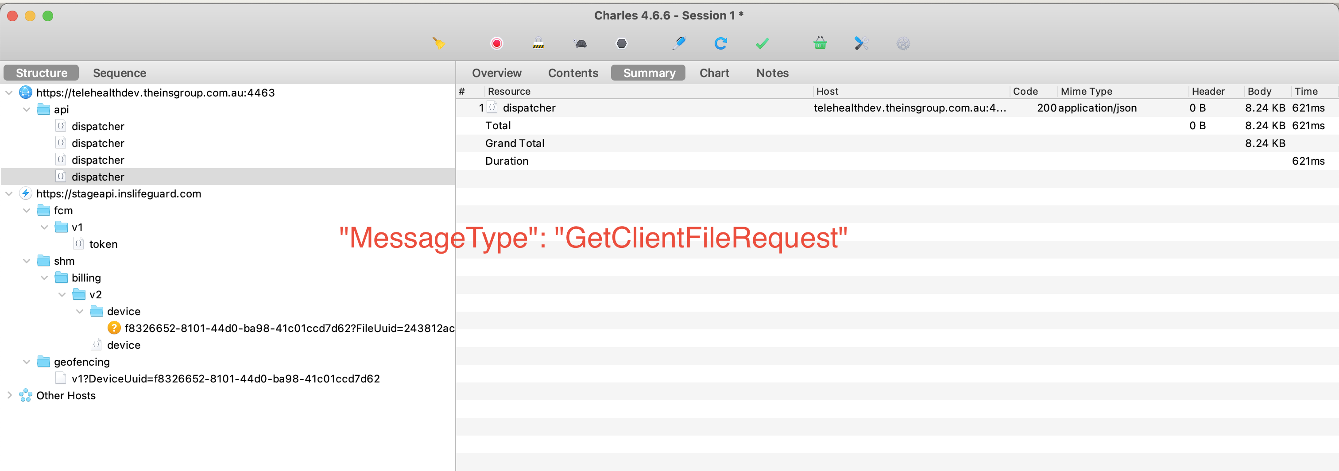Collapse the geofencing folder
The image size is (1339, 471).
pos(27,362)
